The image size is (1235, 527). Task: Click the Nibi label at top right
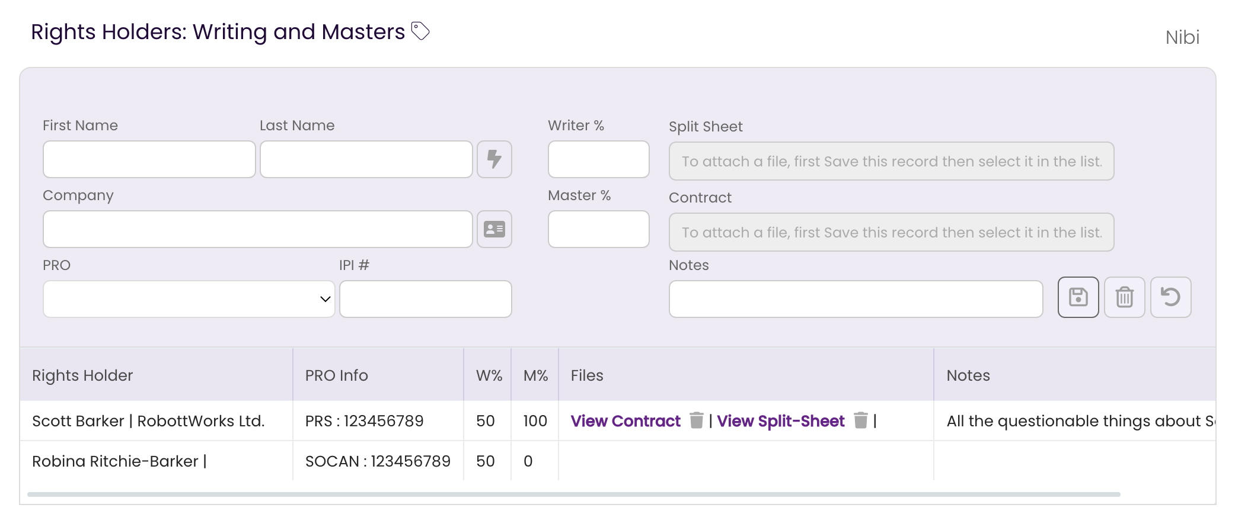tap(1182, 37)
